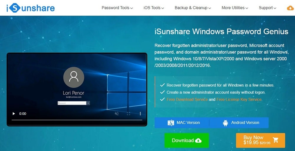Click the password field shown in video
Viewport: 295px width, 151px height.
click(x=72, y=103)
